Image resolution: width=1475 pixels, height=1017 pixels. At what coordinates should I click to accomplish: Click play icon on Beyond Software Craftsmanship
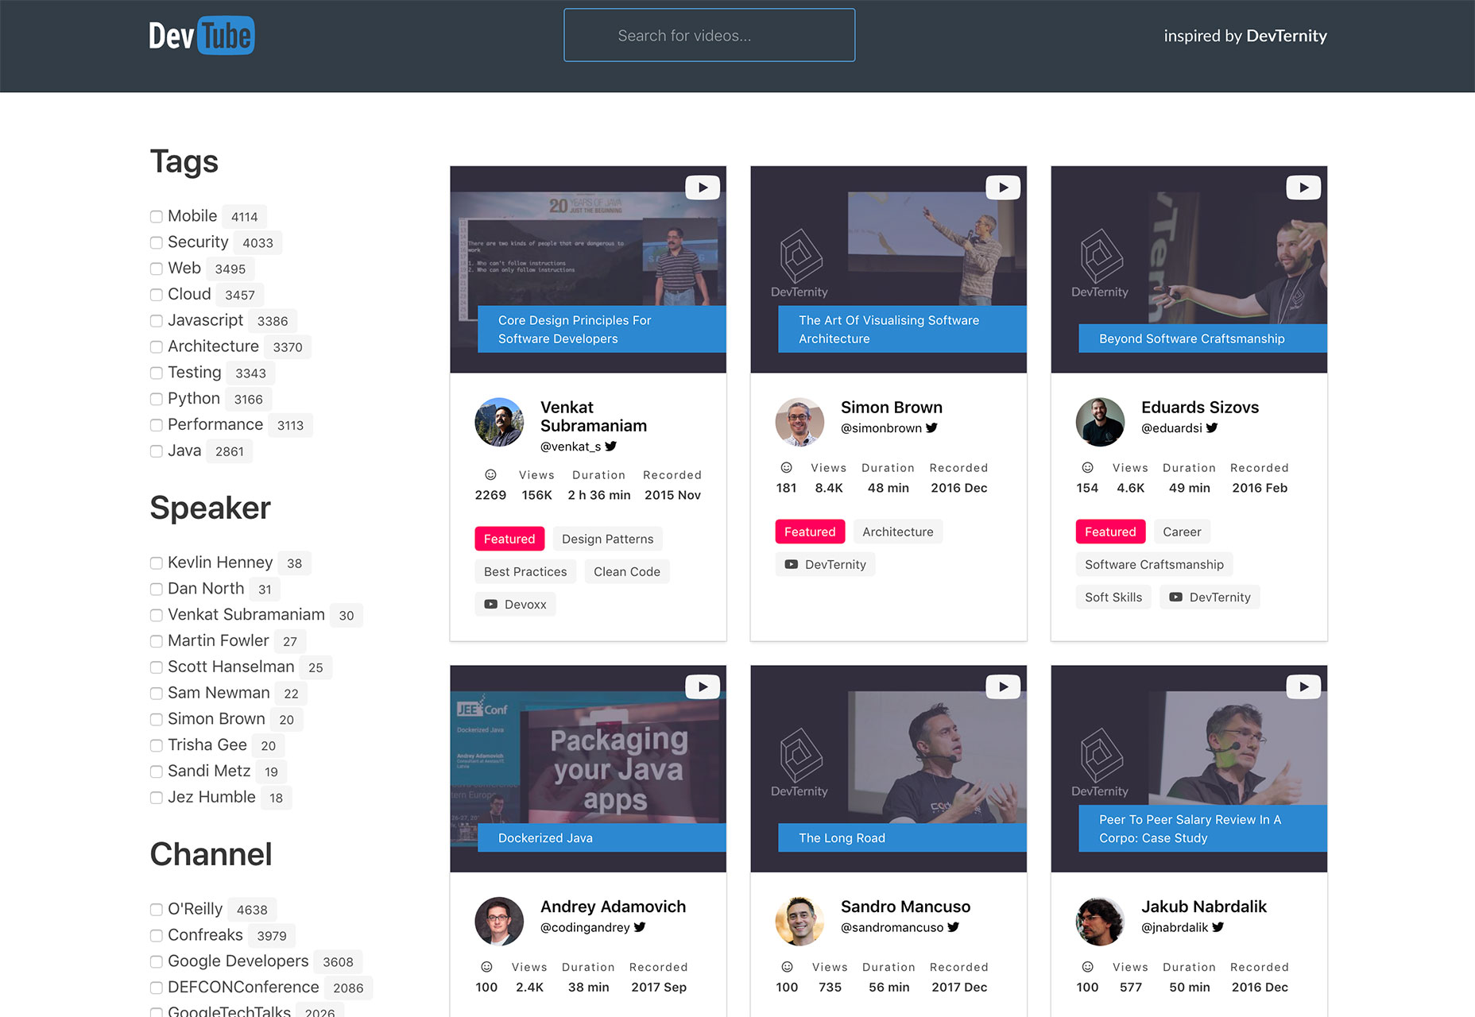(x=1303, y=188)
